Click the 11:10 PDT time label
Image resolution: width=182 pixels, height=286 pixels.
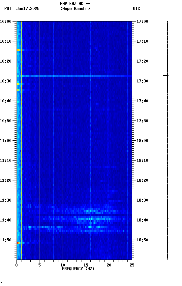click(x=6, y=161)
